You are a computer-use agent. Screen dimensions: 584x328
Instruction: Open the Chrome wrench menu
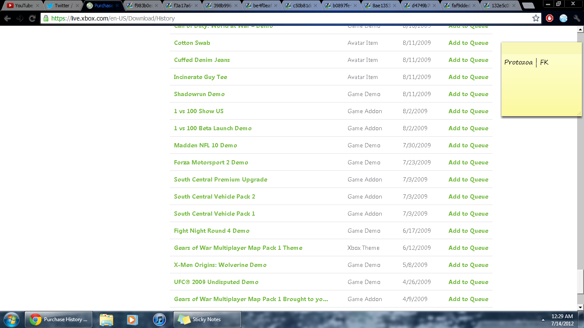(x=577, y=18)
